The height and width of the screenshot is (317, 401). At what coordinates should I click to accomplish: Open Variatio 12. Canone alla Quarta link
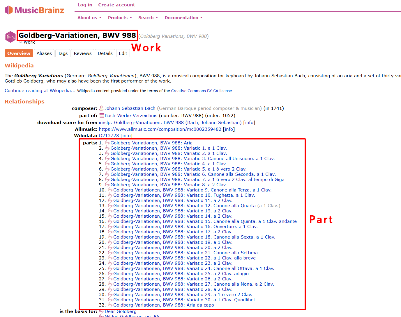[185, 206]
